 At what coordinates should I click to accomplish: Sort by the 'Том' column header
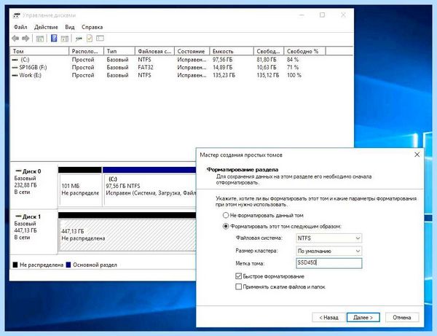point(39,51)
